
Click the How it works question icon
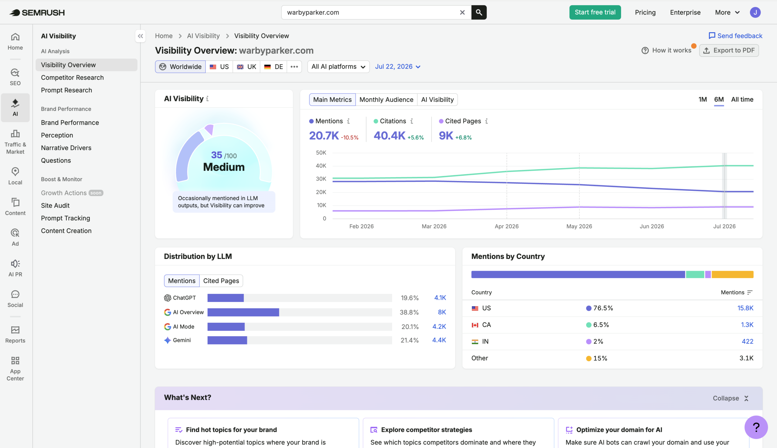(645, 50)
